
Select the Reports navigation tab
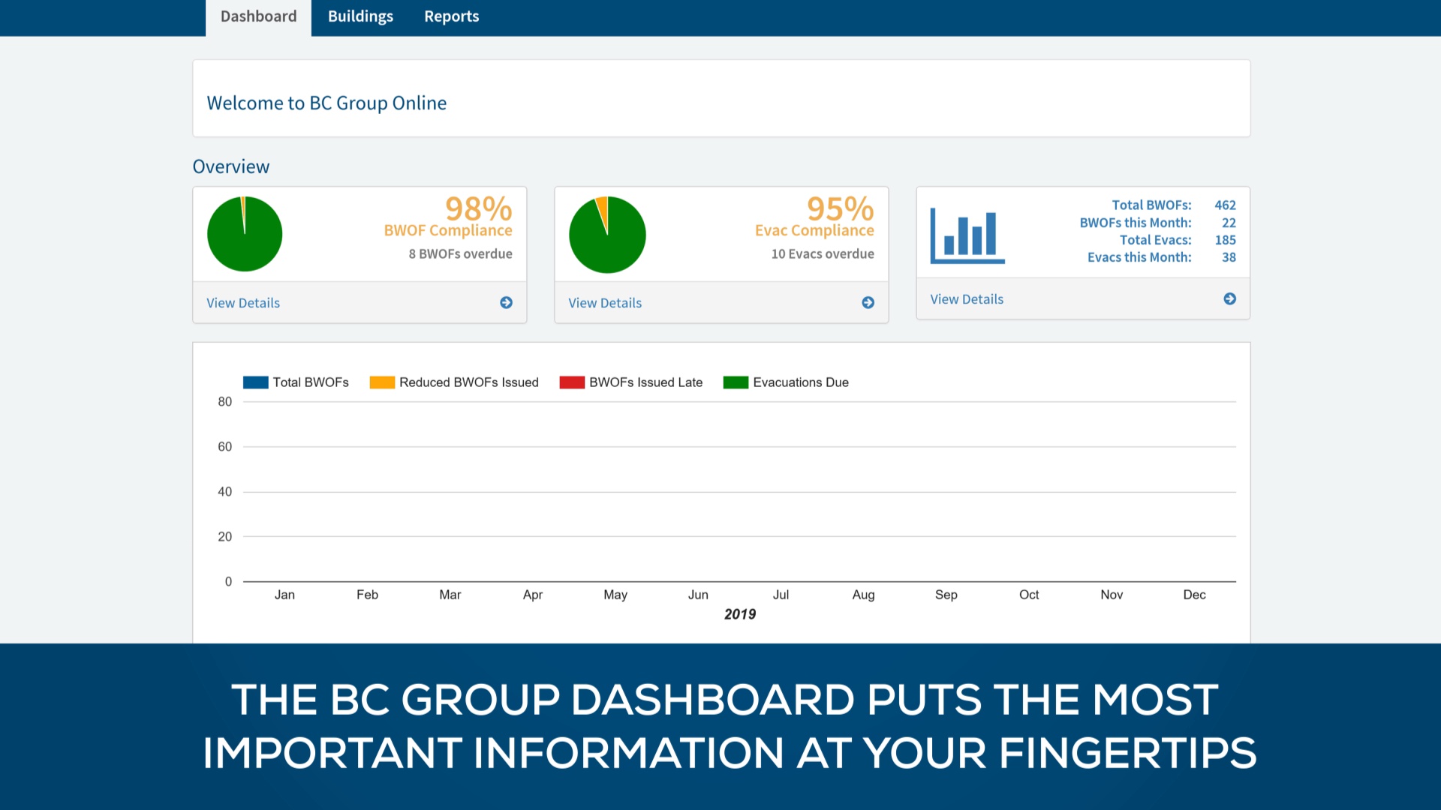pos(451,16)
